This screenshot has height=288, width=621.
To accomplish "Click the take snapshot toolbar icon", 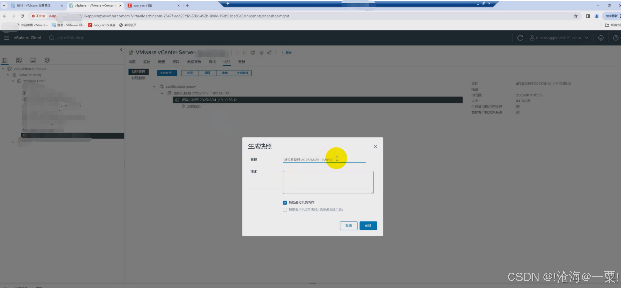I will (x=269, y=53).
